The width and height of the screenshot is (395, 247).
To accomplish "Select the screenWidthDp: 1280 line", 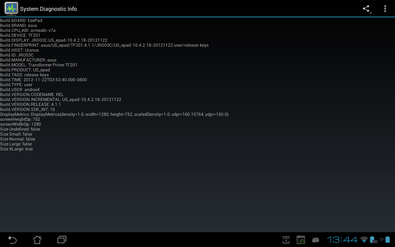I will [x=20, y=124].
